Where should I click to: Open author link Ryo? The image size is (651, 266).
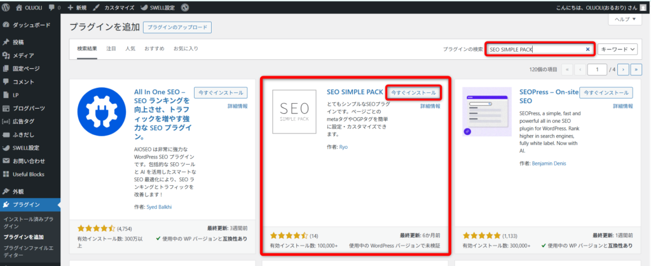coord(343,147)
